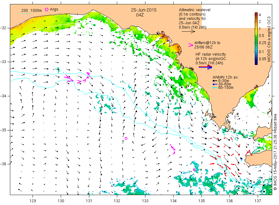Click the green colorbar section at 0.25
Screen dimensions: 279x205
256,43
